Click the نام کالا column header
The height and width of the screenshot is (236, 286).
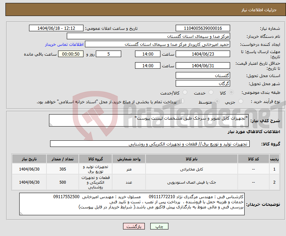click(192, 159)
